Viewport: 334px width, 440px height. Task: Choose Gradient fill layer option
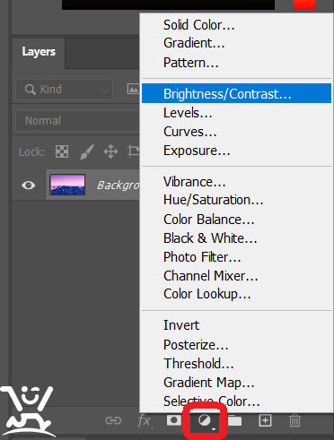tap(236, 43)
